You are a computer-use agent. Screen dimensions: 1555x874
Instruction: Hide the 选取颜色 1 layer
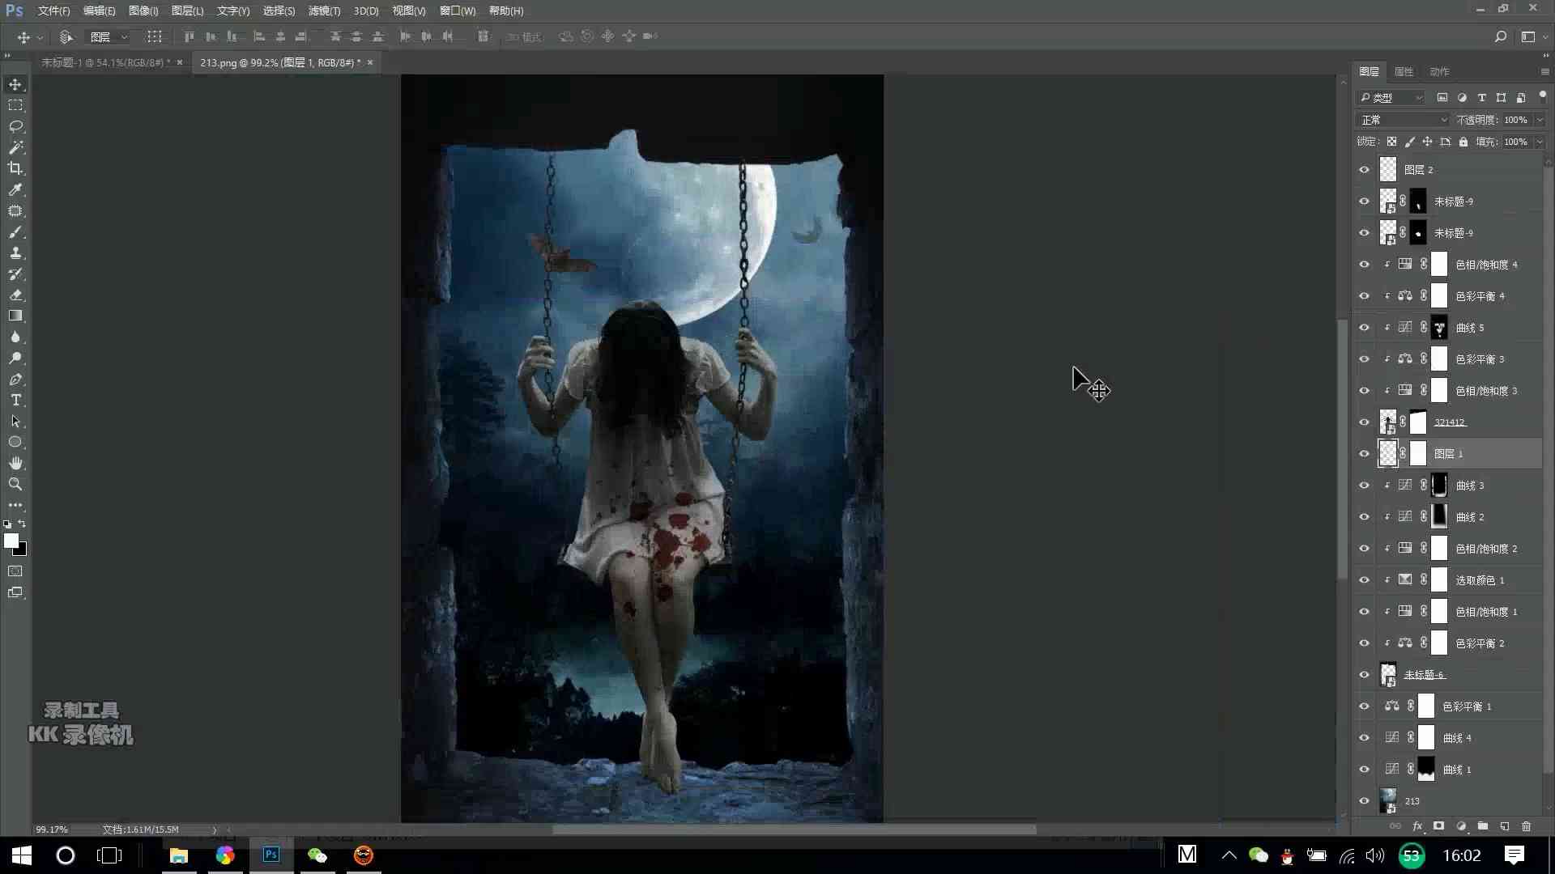coord(1365,580)
